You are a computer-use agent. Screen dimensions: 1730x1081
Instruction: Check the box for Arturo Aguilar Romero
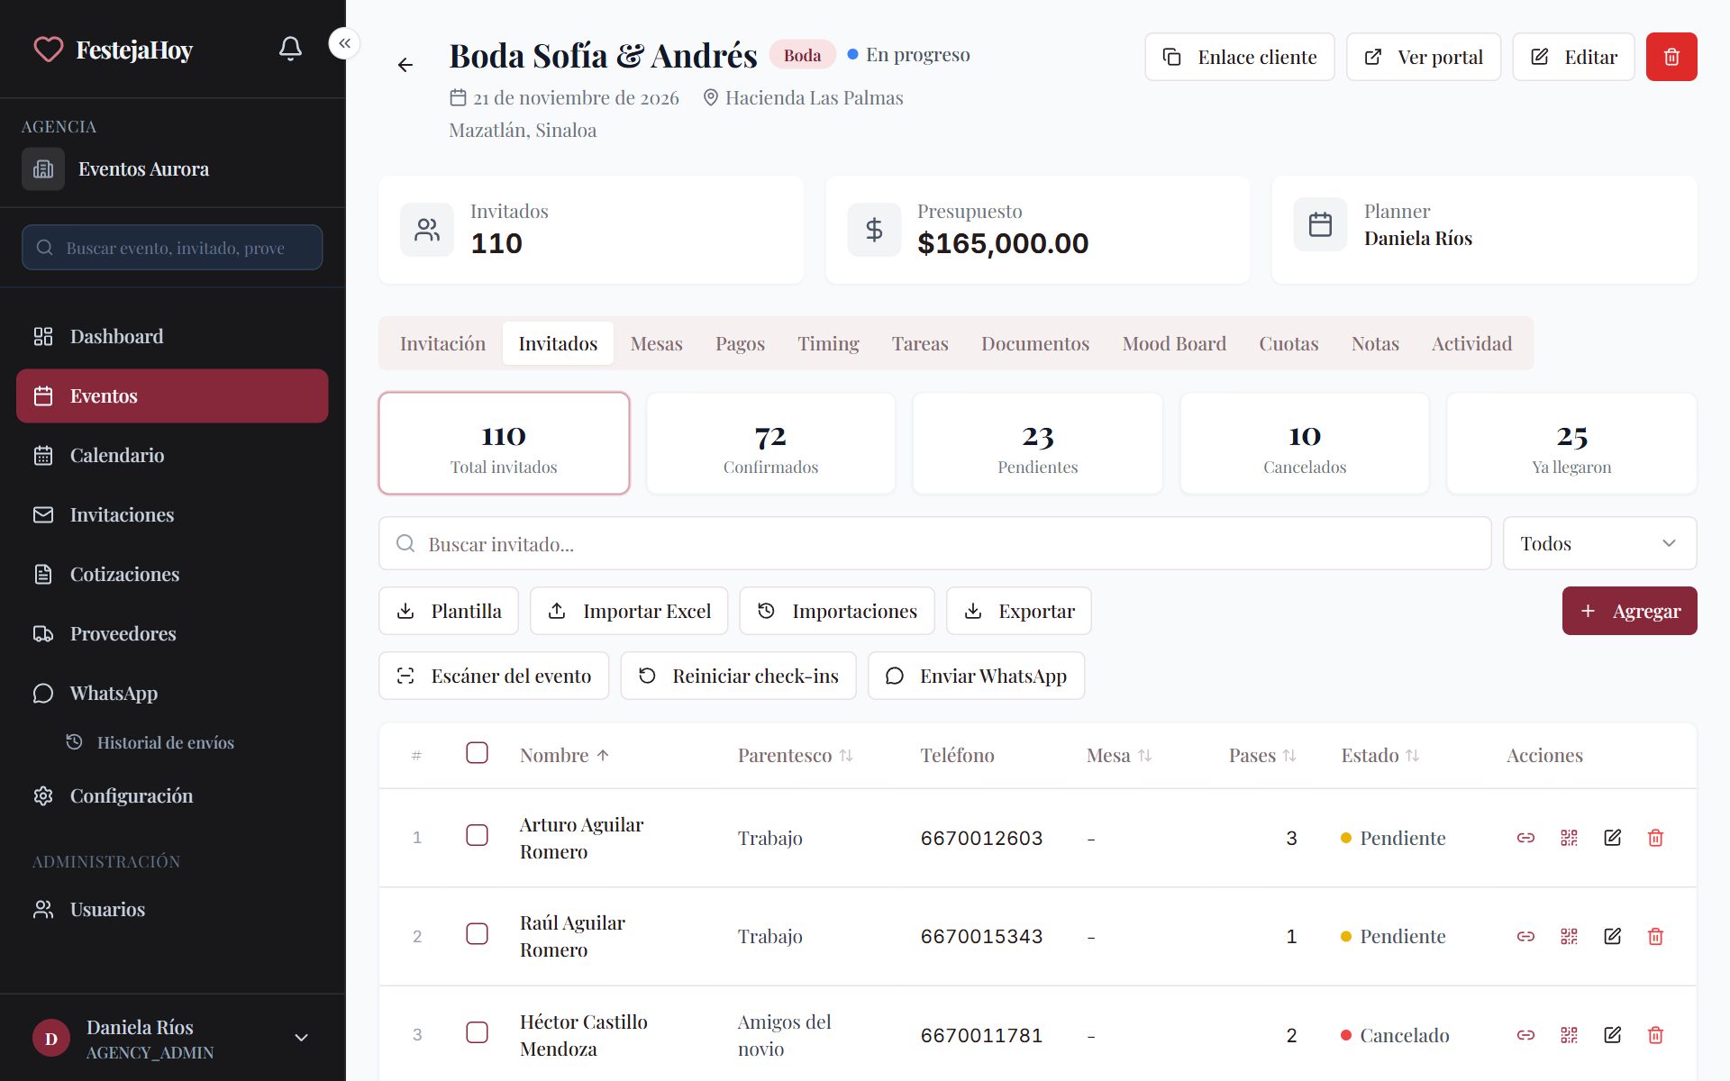(477, 835)
